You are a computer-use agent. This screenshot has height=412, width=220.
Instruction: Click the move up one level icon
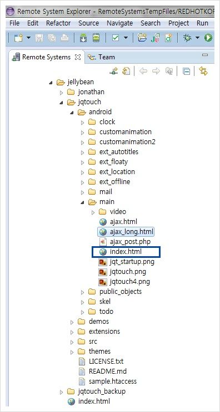[169, 71]
